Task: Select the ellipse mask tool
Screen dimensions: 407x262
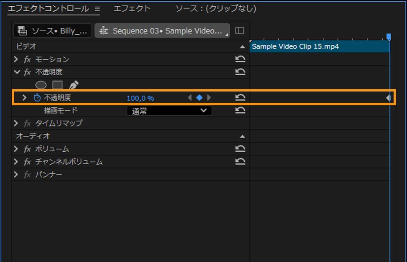Action: click(x=41, y=85)
